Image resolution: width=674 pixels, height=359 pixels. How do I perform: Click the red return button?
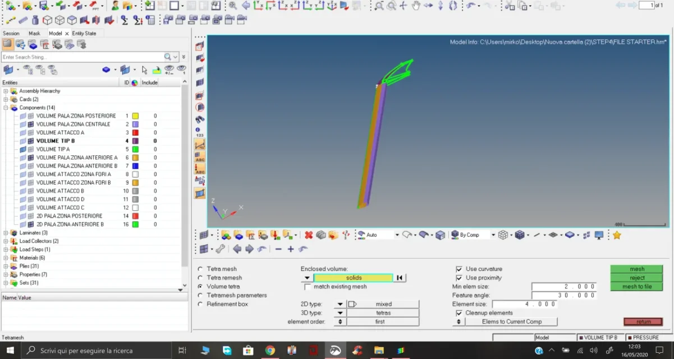click(x=643, y=321)
